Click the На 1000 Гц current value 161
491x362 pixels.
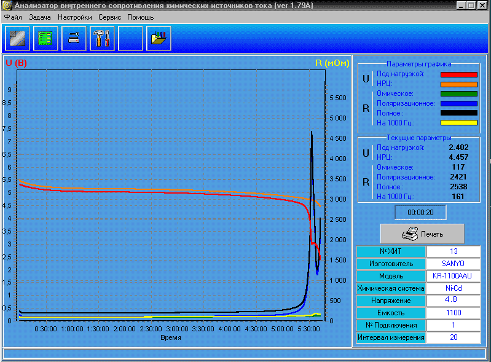[x=458, y=196]
